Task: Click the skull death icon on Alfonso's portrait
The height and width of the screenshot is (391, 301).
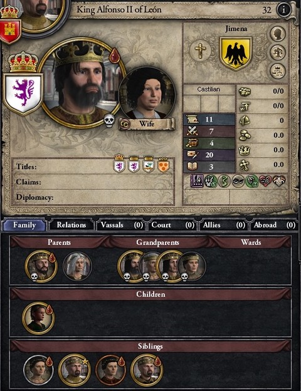Action: pos(109,121)
